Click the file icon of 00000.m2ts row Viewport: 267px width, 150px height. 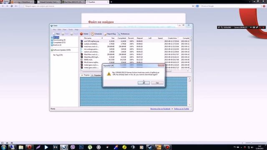[x=82, y=60]
